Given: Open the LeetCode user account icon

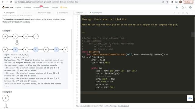Looking at the screenshot, I should (190, 7).
